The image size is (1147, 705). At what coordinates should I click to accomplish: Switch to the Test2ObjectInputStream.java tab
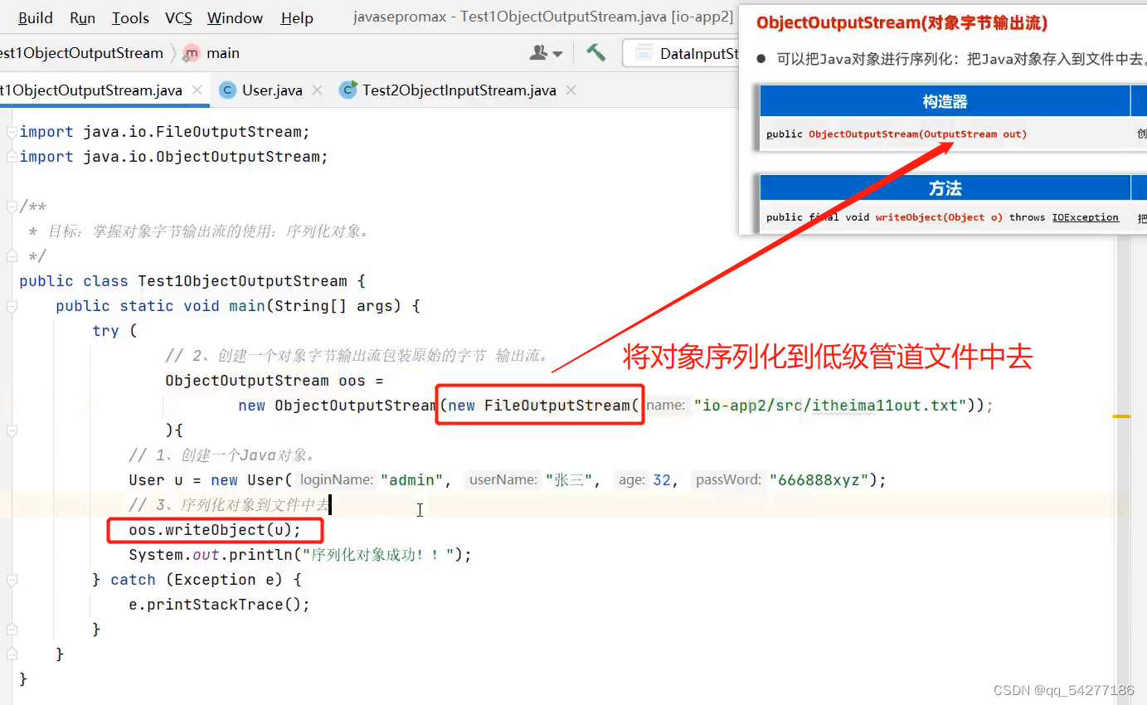point(459,90)
